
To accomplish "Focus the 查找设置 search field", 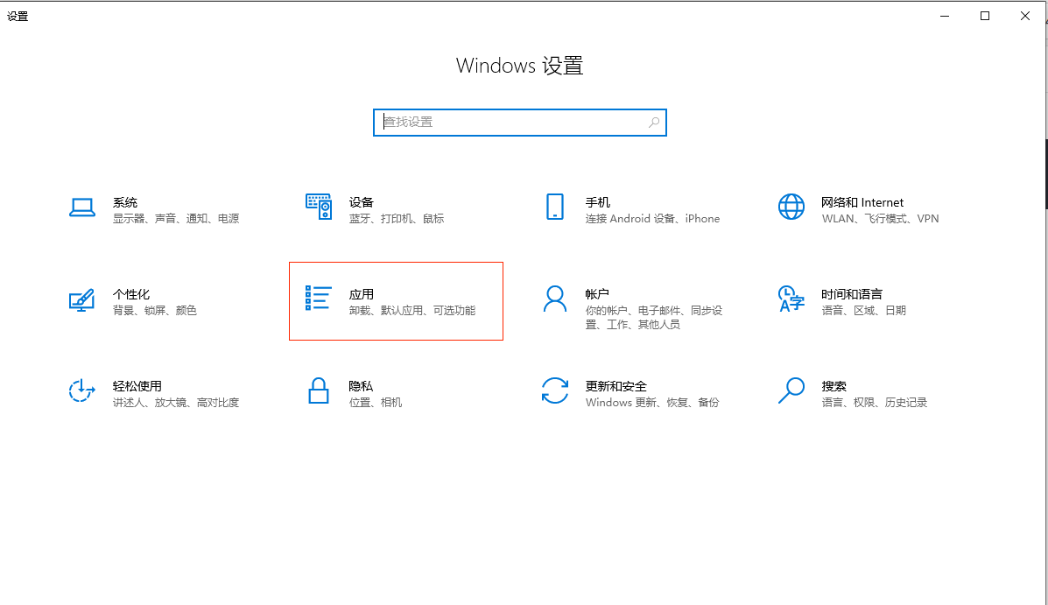I will [520, 123].
